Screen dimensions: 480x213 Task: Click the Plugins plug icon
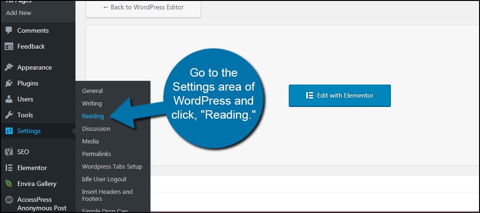click(x=9, y=83)
